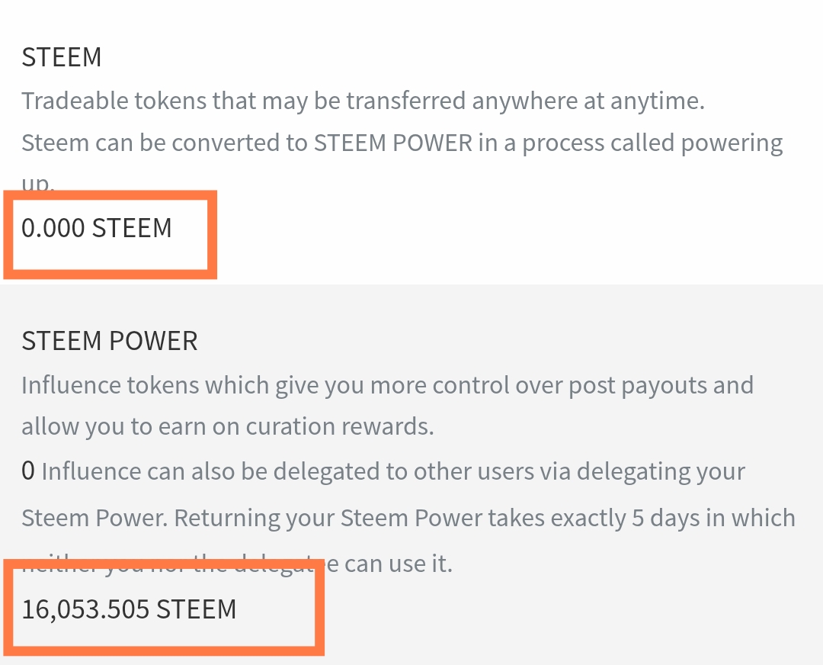This screenshot has height=665, width=823.
Task: Open the 16,053.505 STEEM balance dropdown
Action: pos(129,609)
